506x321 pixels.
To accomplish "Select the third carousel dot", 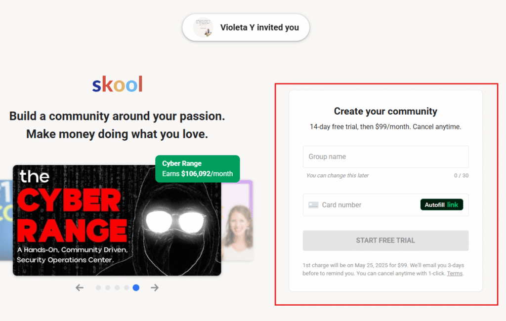I will click(117, 287).
